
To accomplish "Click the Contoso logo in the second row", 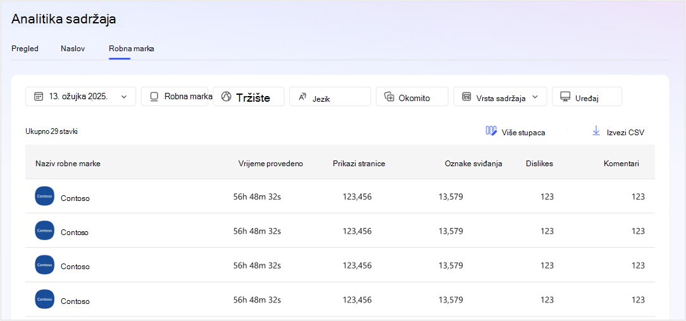I will pyautogui.click(x=45, y=230).
